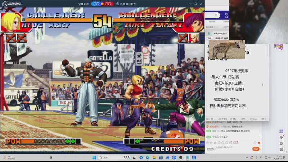This screenshot has height=162, width=288.
Task: Click the blue score counter in game title bar
Action: pos(96,4)
